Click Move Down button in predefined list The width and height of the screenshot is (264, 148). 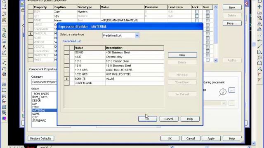point(182,82)
